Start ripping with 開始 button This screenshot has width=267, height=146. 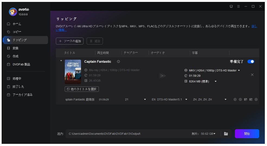click(x=247, y=134)
